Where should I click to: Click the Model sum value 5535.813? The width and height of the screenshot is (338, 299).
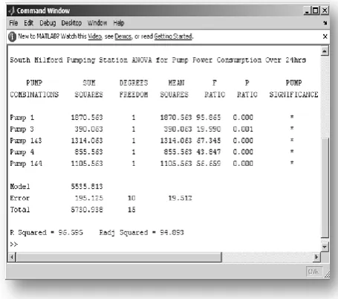pyautogui.click(x=87, y=187)
